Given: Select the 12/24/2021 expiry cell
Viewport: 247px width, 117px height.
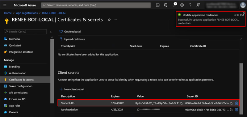Looking at the screenshot, I should click(x=118, y=103).
